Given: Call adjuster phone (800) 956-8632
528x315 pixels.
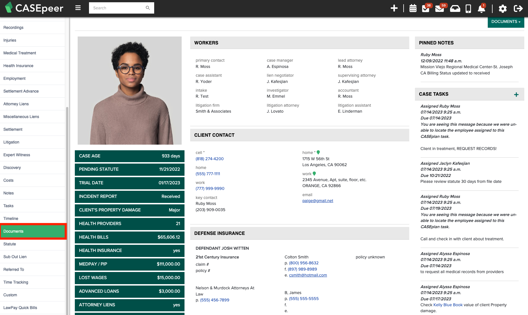Looking at the screenshot, I should 304,263.
